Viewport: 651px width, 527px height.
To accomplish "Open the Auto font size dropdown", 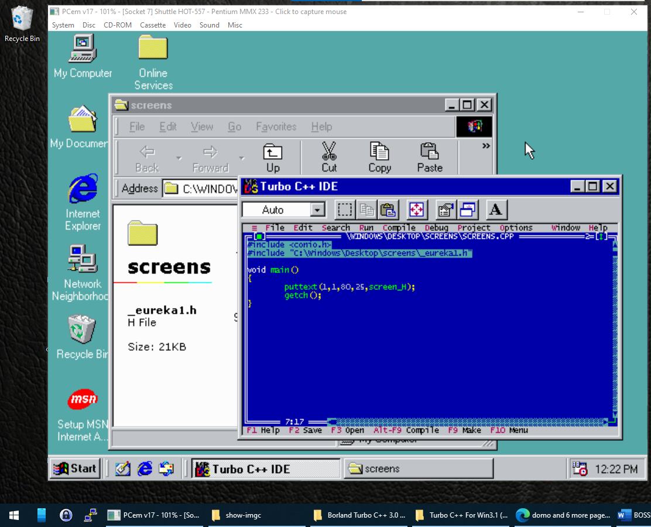I will coord(318,210).
